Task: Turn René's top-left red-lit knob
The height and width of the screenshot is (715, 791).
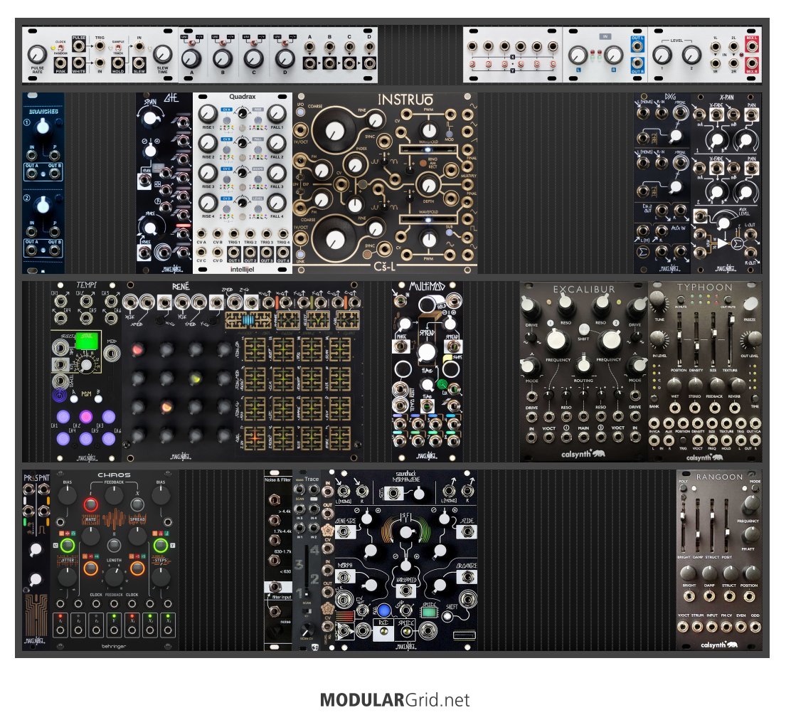Action: pyautogui.click(x=137, y=349)
